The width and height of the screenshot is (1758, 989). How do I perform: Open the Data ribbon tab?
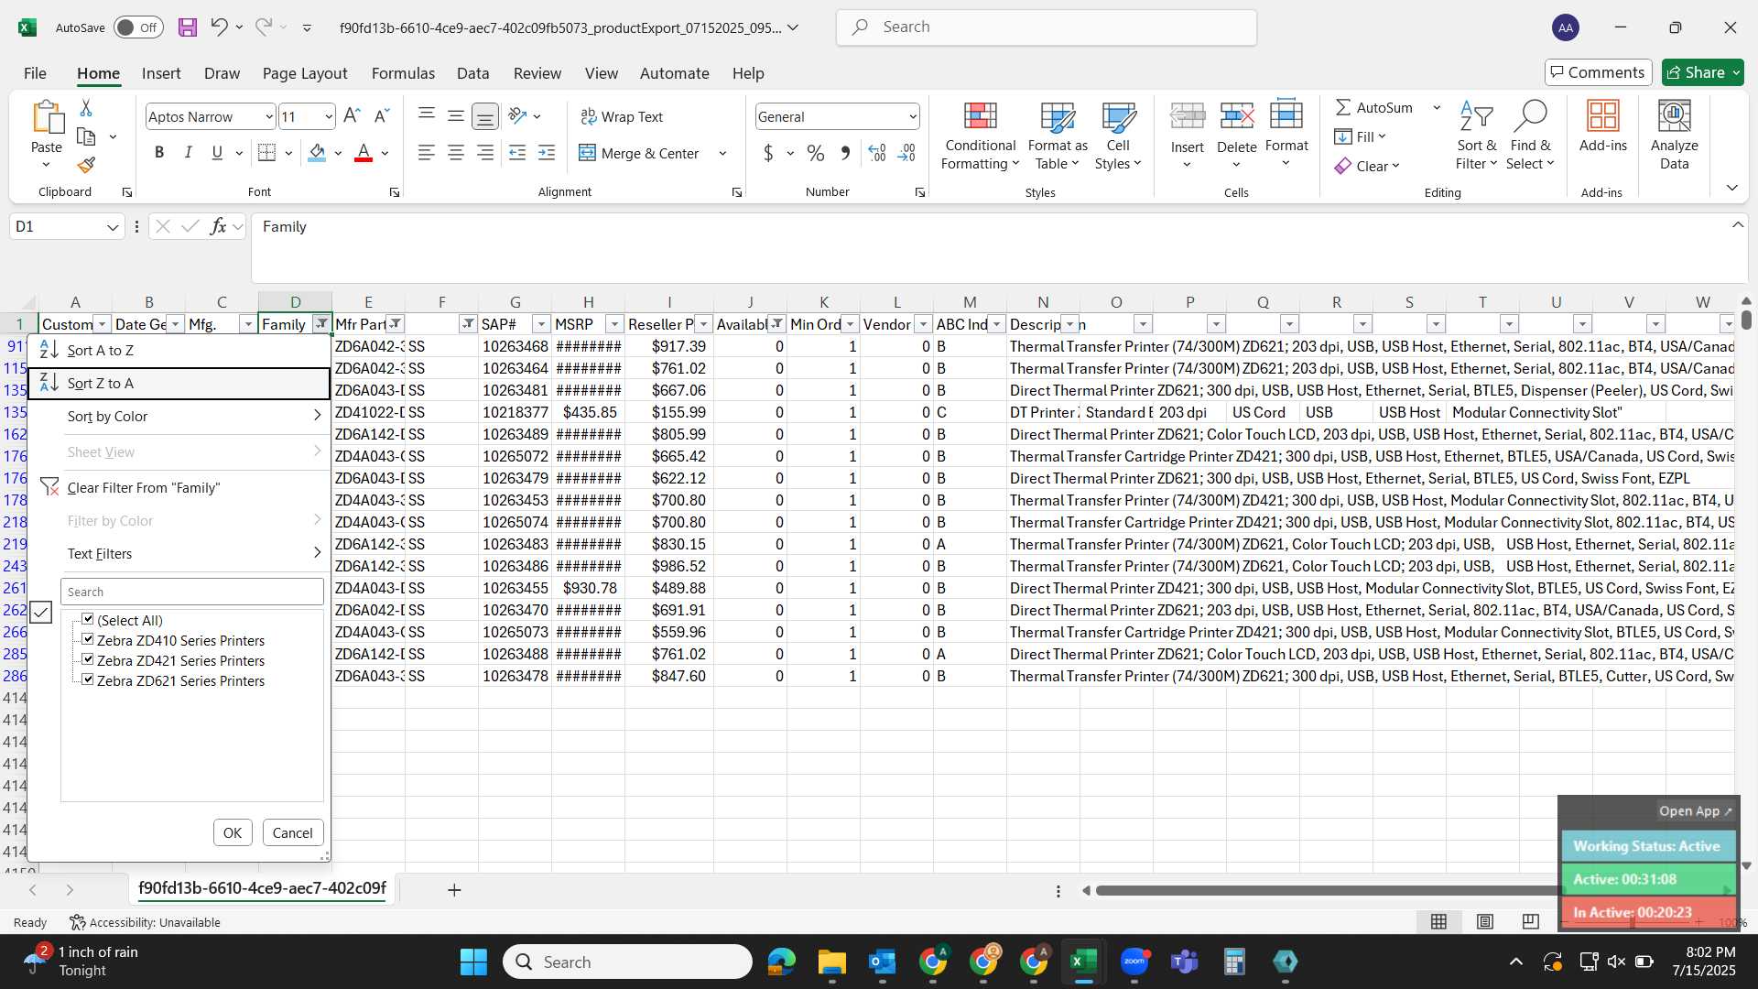coord(472,73)
